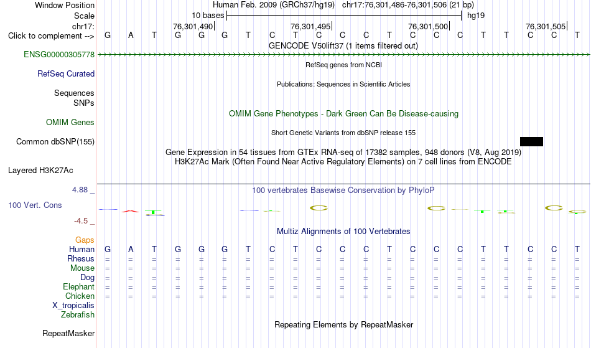Click the '10 bases' scale label
This screenshot has height=348, width=591.
[208, 16]
